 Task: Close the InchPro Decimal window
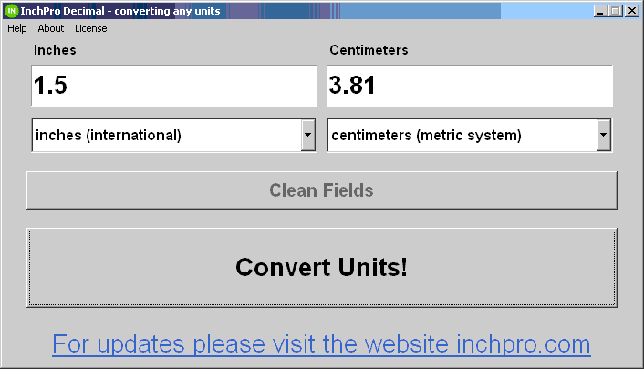tap(631, 11)
